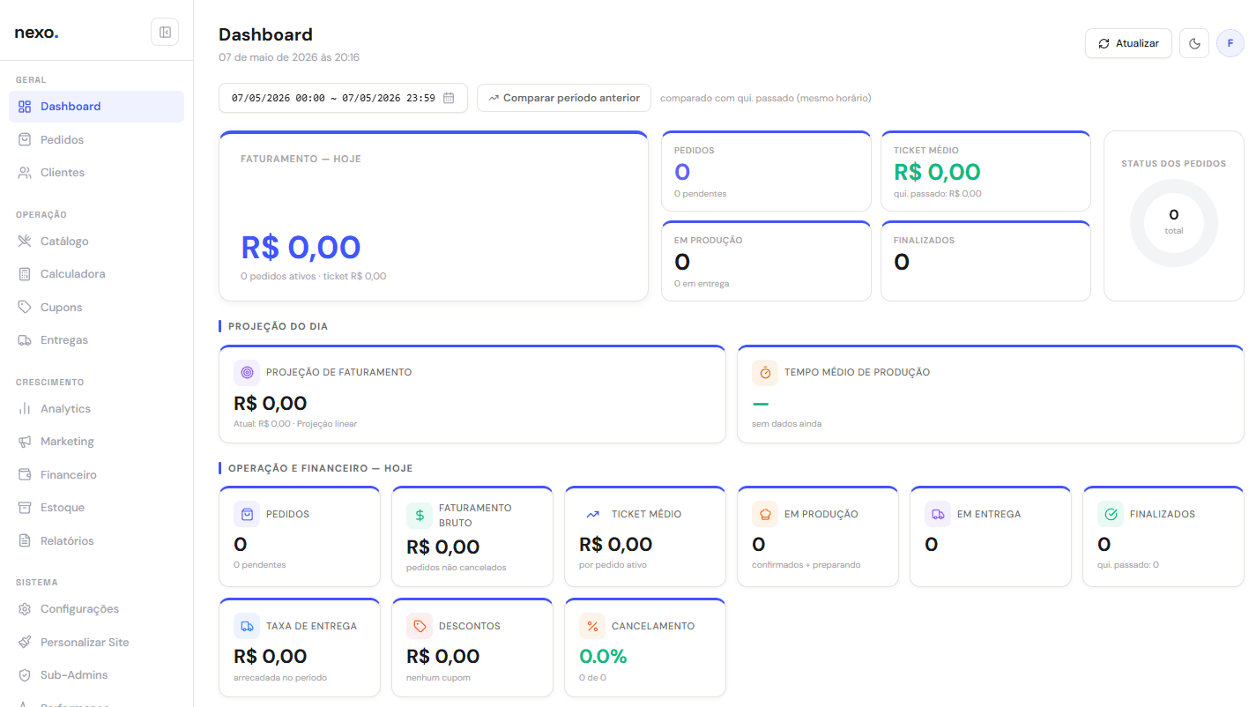This screenshot has width=1256, height=707.
Task: Open Catálogo in the sidebar
Action: (97, 241)
